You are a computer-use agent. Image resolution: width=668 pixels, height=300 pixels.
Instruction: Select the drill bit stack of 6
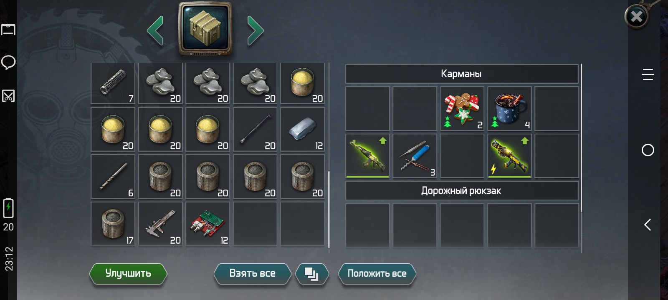click(113, 177)
